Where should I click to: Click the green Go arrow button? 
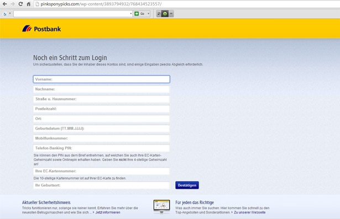137,14
